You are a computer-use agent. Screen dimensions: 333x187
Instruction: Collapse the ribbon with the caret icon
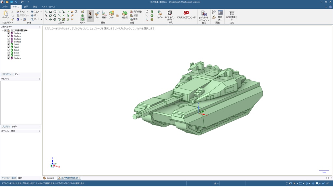click(326, 7)
